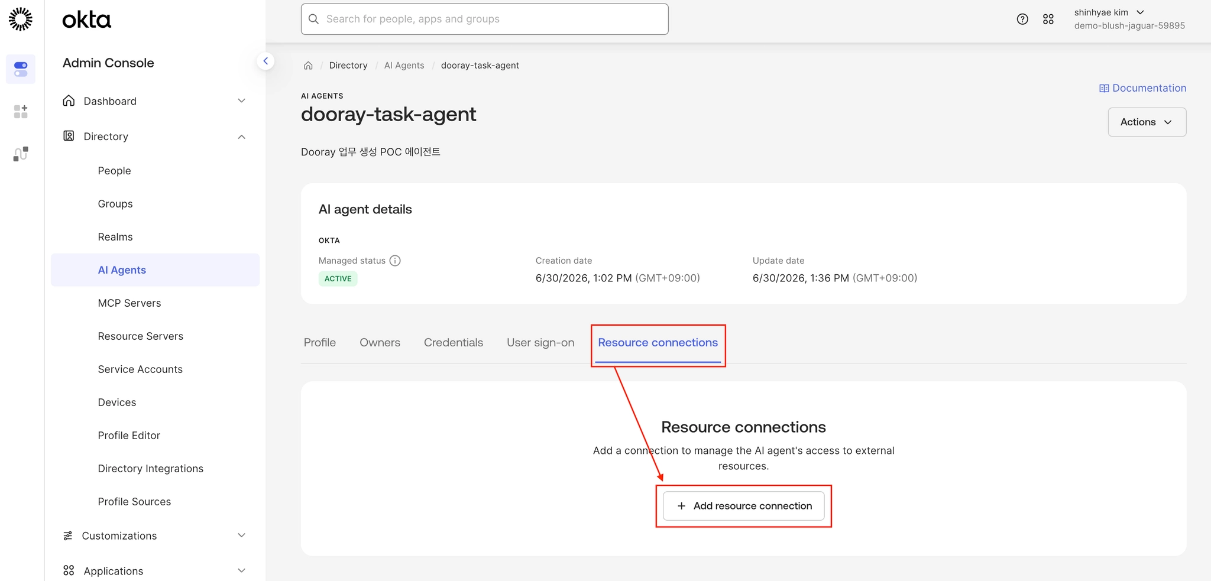
Task: Open AI Agents in the Directory menu
Action: (x=155, y=270)
